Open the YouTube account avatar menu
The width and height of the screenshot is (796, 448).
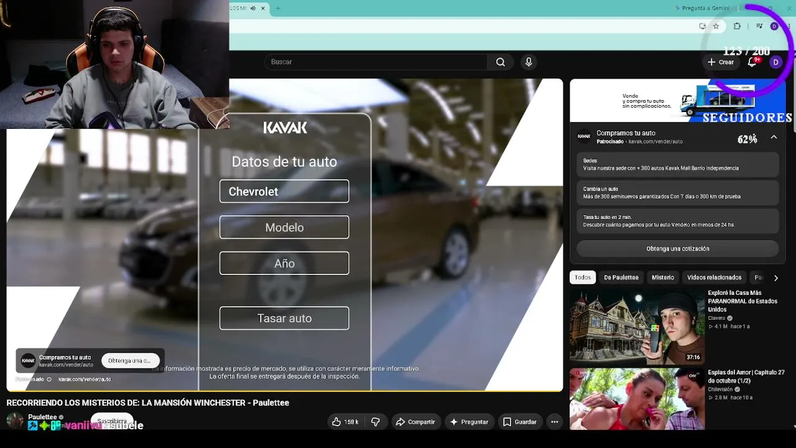pos(775,62)
